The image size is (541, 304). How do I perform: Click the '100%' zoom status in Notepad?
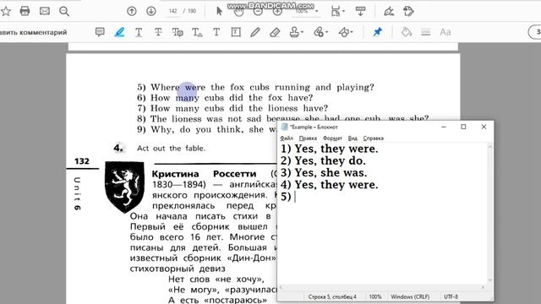pyautogui.click(x=375, y=296)
